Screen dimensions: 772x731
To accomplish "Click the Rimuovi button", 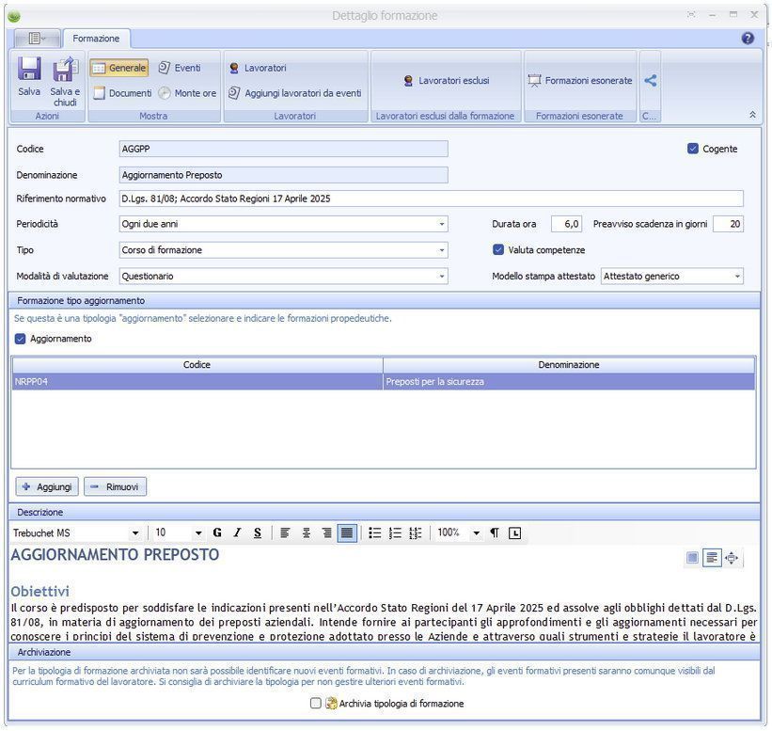I will (x=115, y=487).
